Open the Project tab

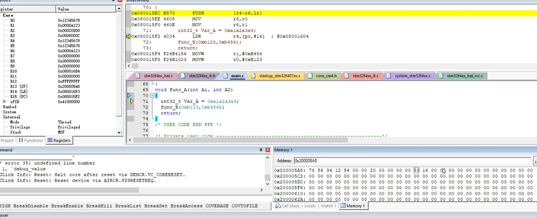point(7,140)
